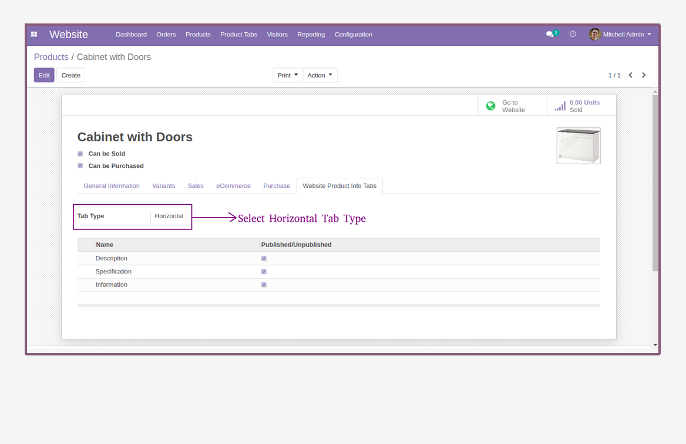686x444 pixels.
Task: Click the 1 / 1 pager counter
Action: [x=614, y=75]
